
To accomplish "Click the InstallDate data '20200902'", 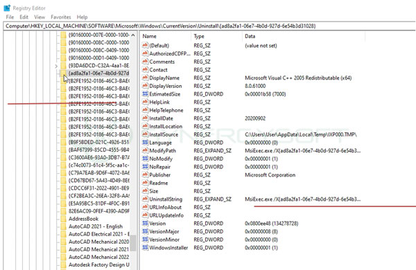I will click(x=255, y=118).
